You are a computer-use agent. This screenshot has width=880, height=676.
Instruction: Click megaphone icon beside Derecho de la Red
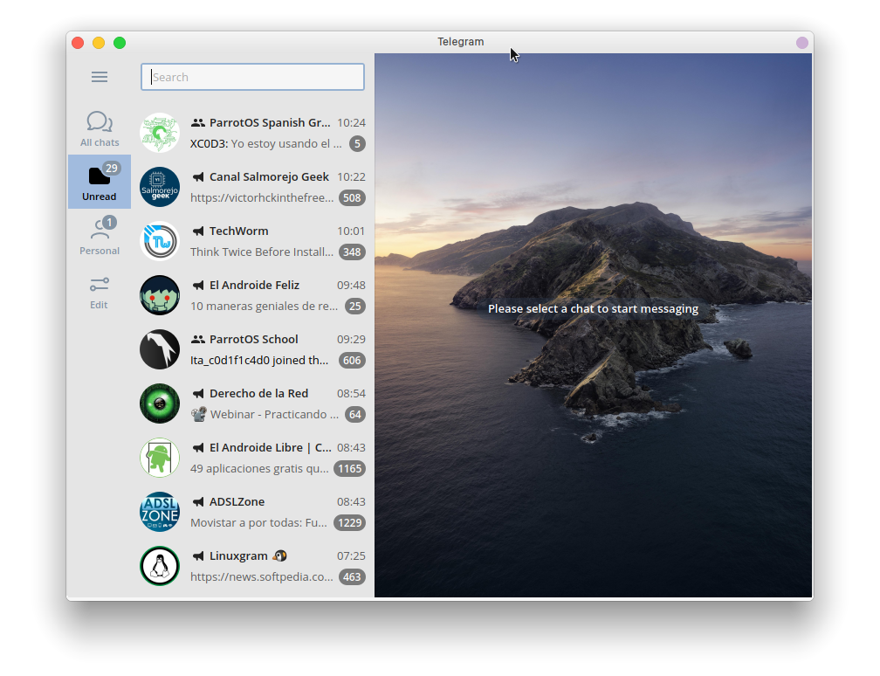click(x=197, y=394)
